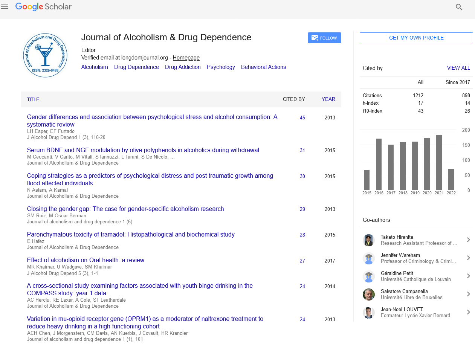Click Takato Hiranita's profile photo
The image size is (475, 345).
[368, 240]
